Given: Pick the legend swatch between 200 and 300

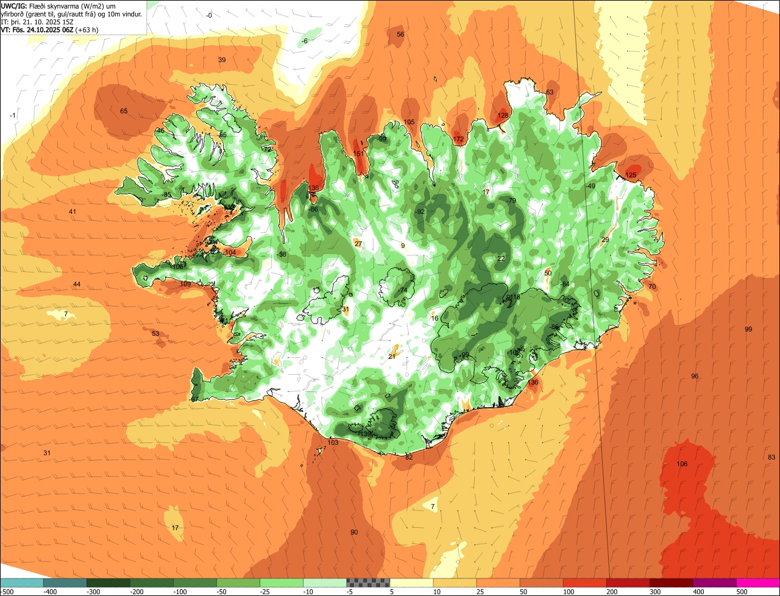Looking at the screenshot, I should point(628,583).
